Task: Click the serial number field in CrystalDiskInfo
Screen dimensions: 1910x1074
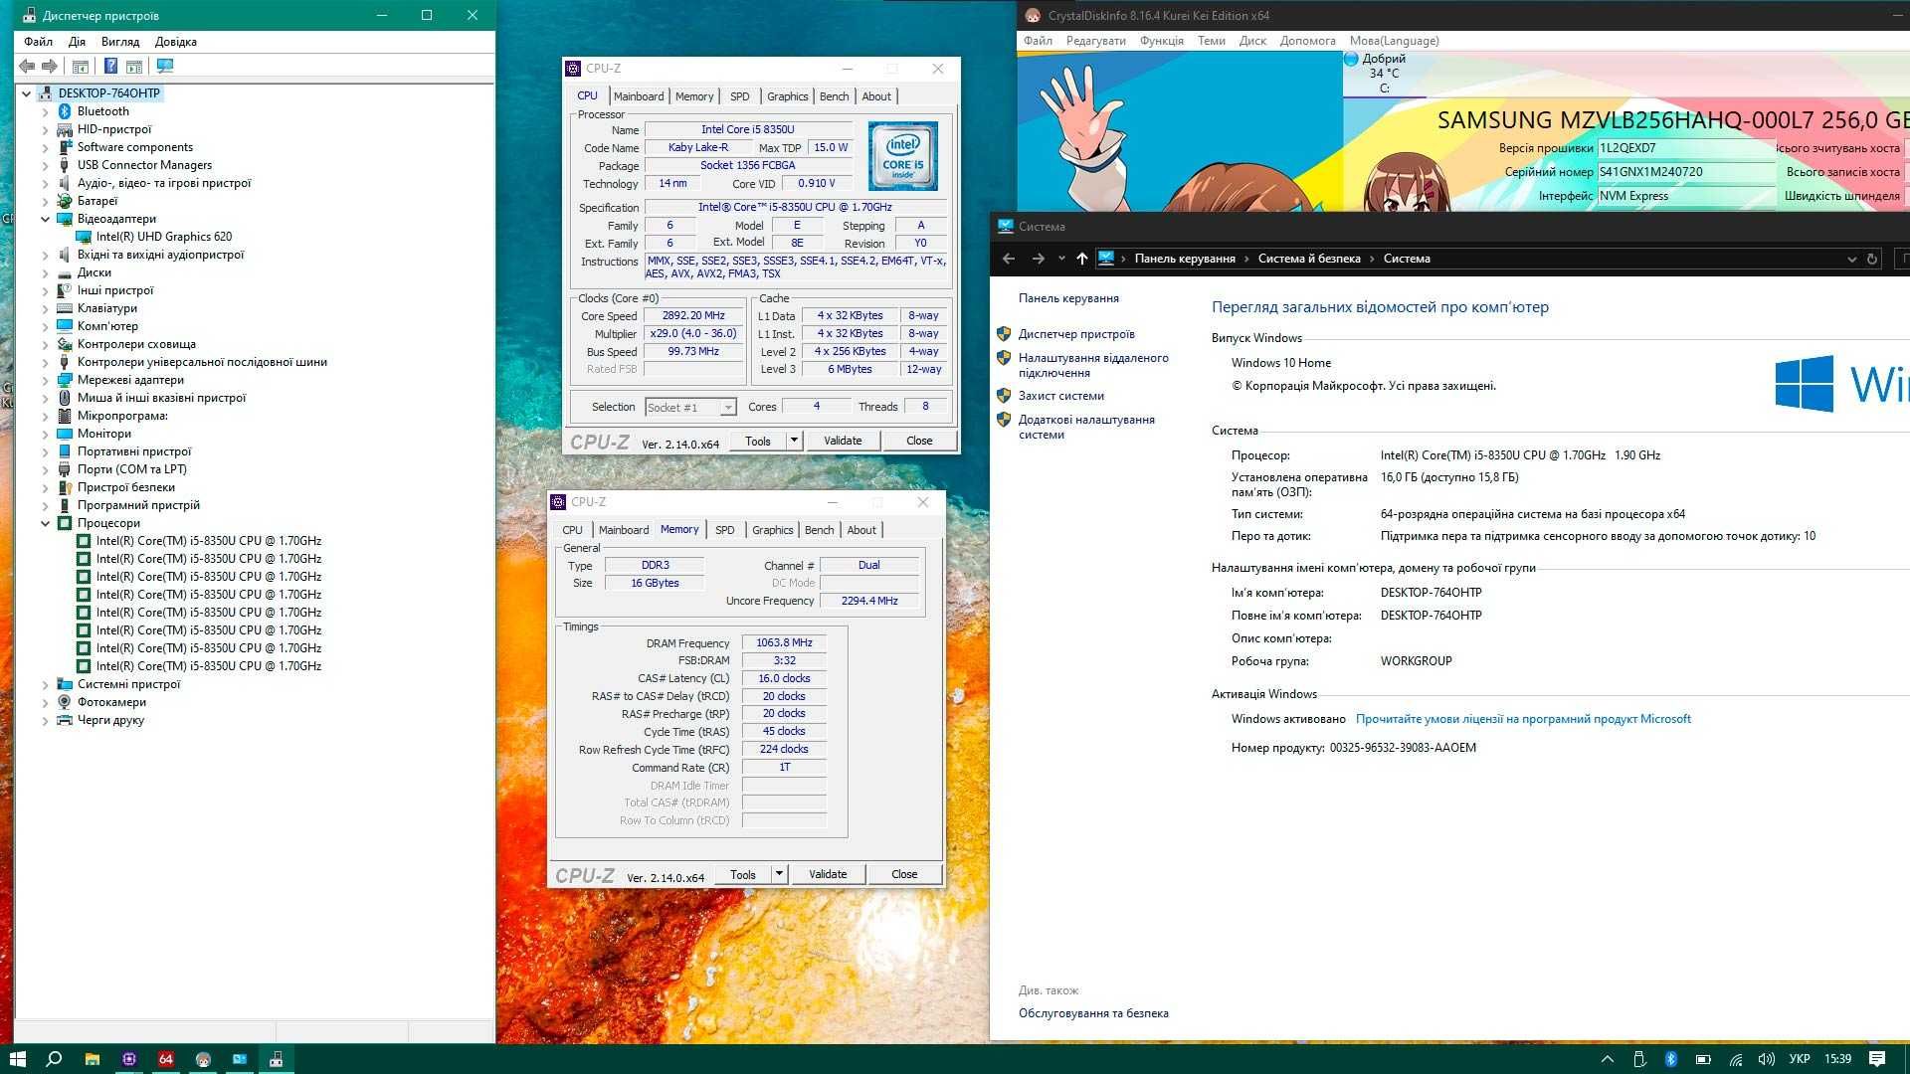Action: 1685,172
